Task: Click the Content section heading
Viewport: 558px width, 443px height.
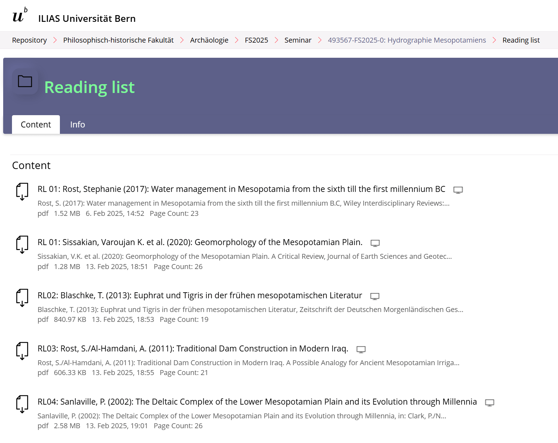Action: pyautogui.click(x=31, y=166)
